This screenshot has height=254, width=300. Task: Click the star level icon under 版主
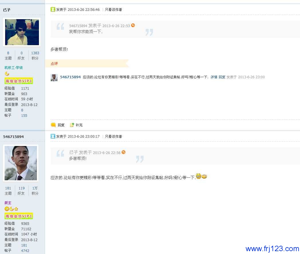(x=16, y=209)
